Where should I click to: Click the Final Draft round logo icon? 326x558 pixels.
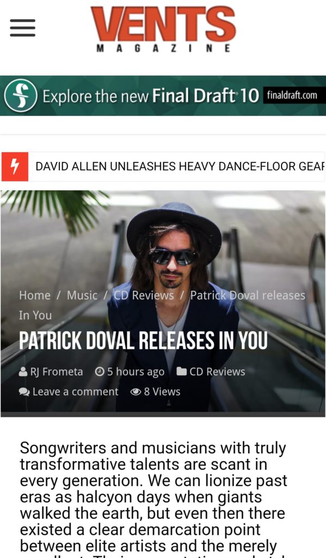click(x=21, y=95)
